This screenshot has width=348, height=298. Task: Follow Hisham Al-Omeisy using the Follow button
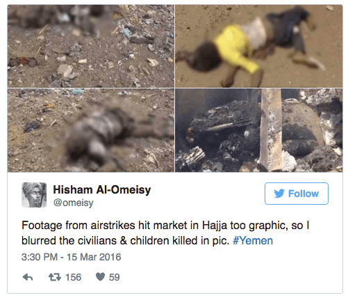point(297,194)
